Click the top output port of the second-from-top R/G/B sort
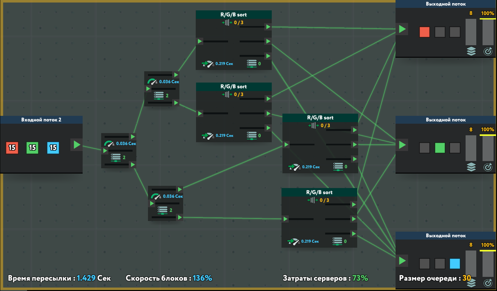 click(x=268, y=99)
